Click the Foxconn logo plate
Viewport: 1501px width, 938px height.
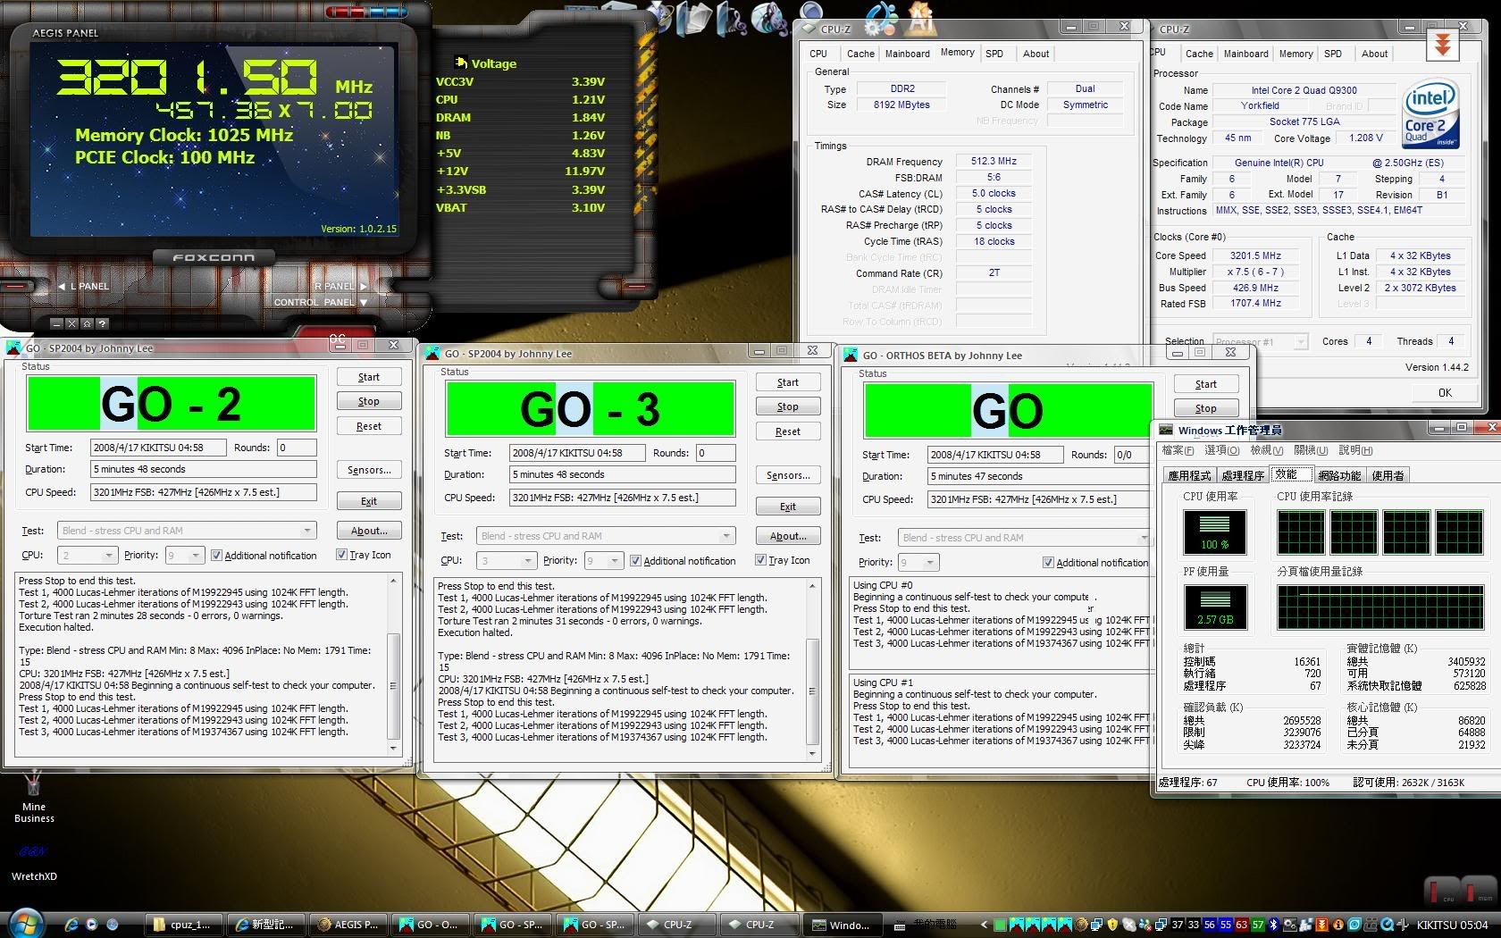(x=214, y=257)
